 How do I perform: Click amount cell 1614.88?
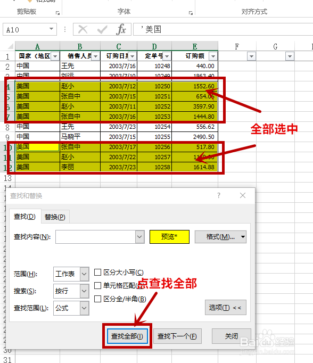195,167
